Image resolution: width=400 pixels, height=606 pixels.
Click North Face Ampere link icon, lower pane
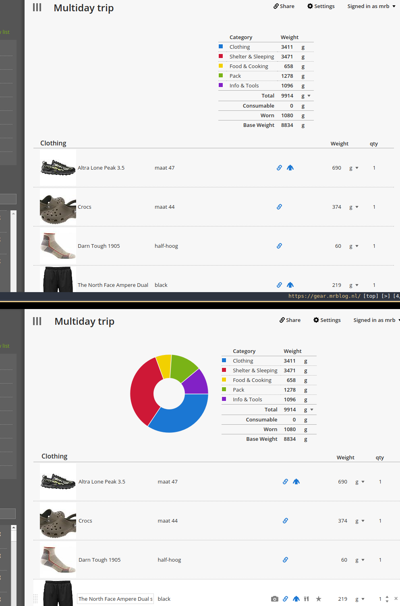click(x=285, y=599)
